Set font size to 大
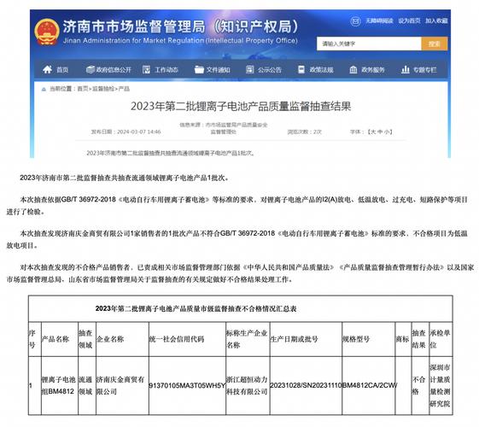This screenshot has width=479, height=427. (373, 132)
